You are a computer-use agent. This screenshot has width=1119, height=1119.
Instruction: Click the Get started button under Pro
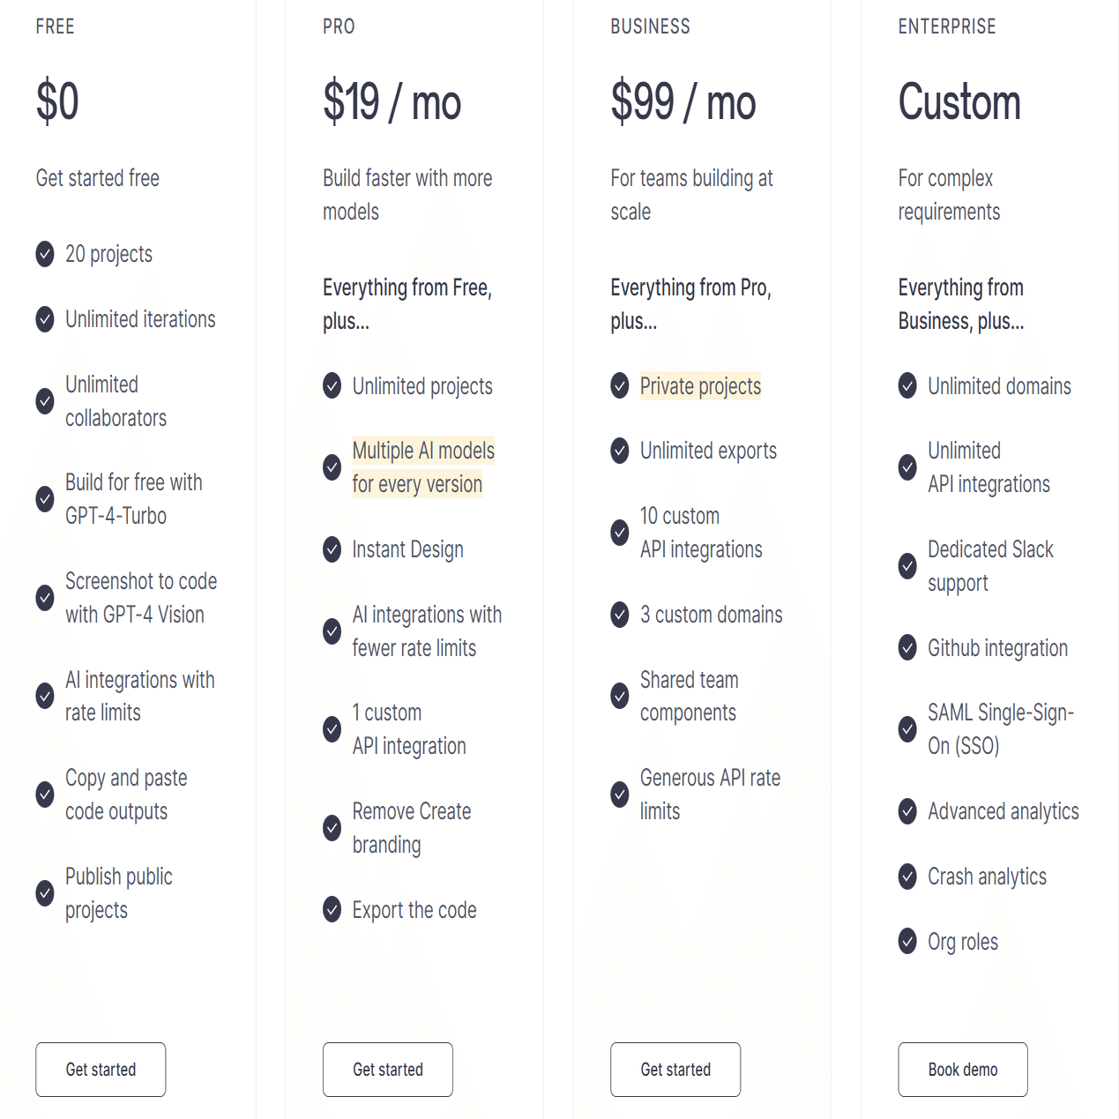pos(388,1069)
